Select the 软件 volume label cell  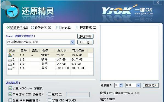44,59
